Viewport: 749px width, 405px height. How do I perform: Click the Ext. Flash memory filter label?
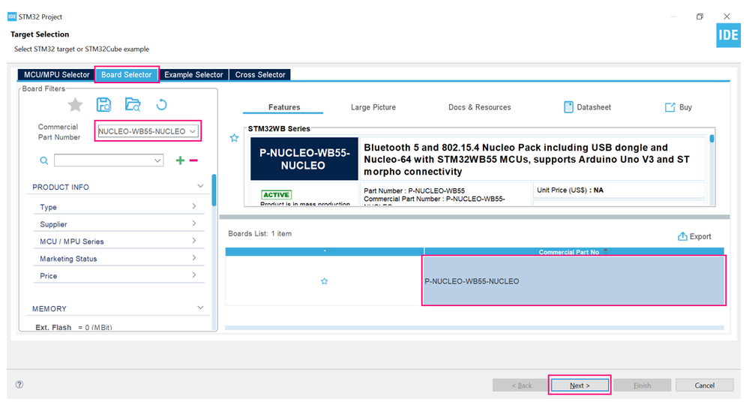pyautogui.click(x=53, y=328)
